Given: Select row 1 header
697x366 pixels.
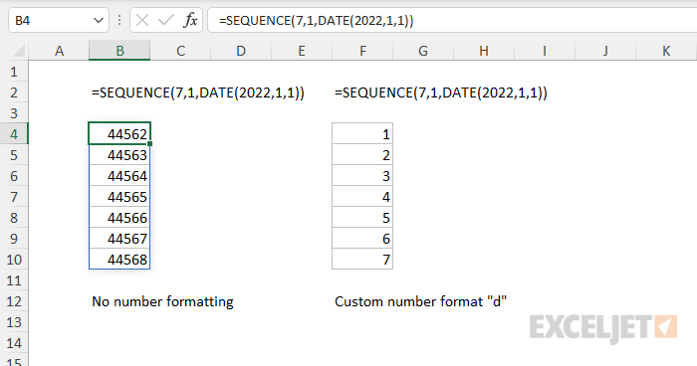Looking at the screenshot, I should click(14, 72).
